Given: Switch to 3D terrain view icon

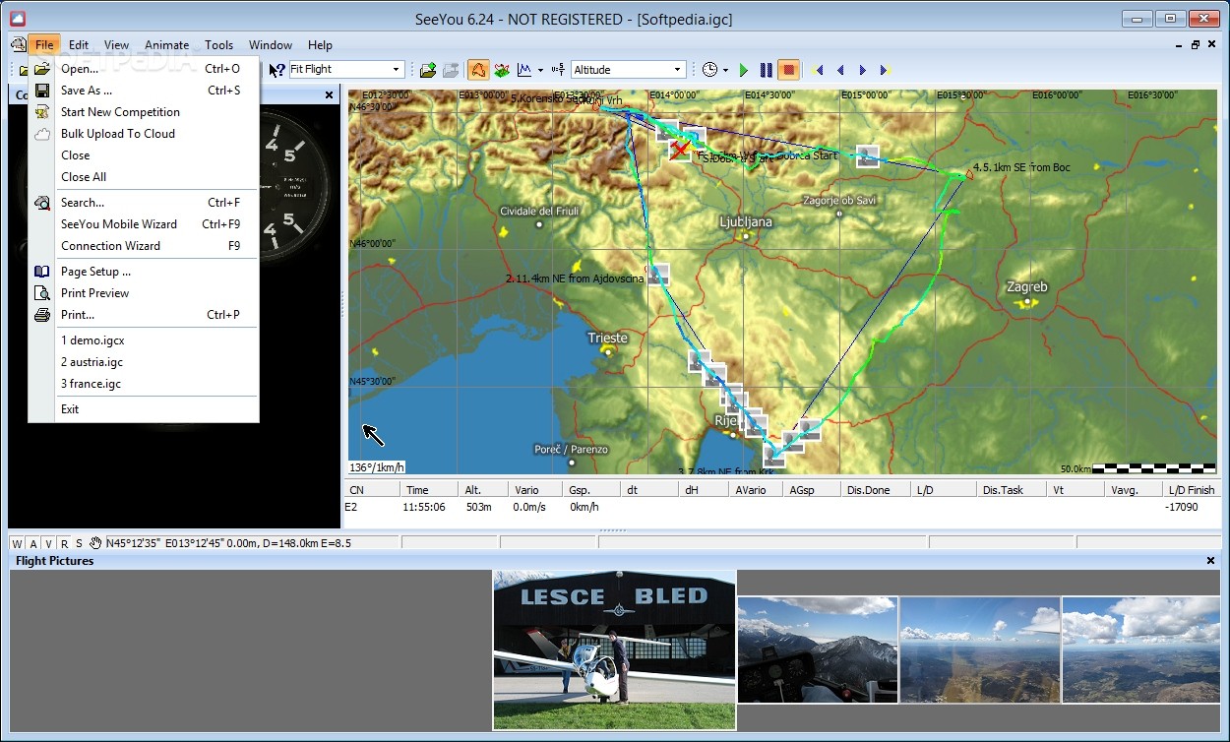Looking at the screenshot, I should tap(502, 70).
